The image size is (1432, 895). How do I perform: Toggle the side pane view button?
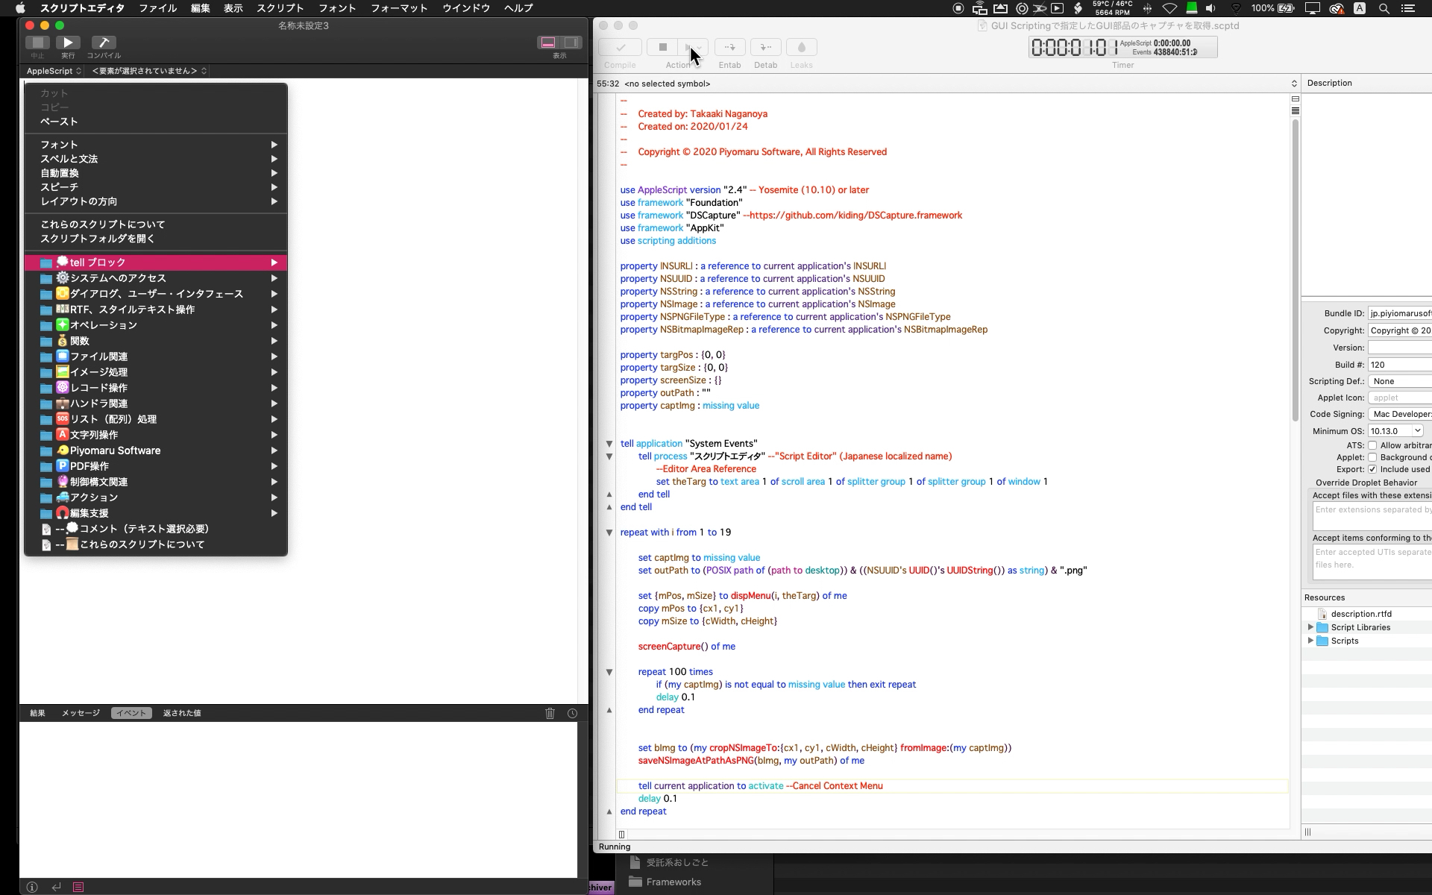(571, 43)
